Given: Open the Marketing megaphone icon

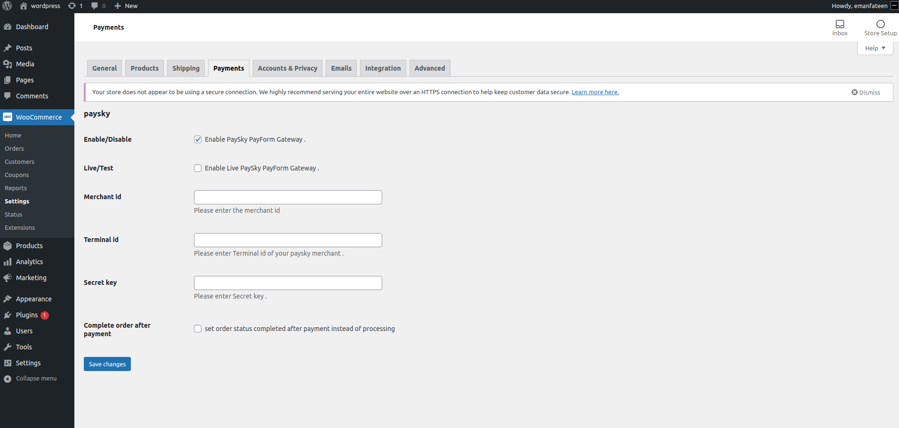Looking at the screenshot, I should click(x=8, y=278).
